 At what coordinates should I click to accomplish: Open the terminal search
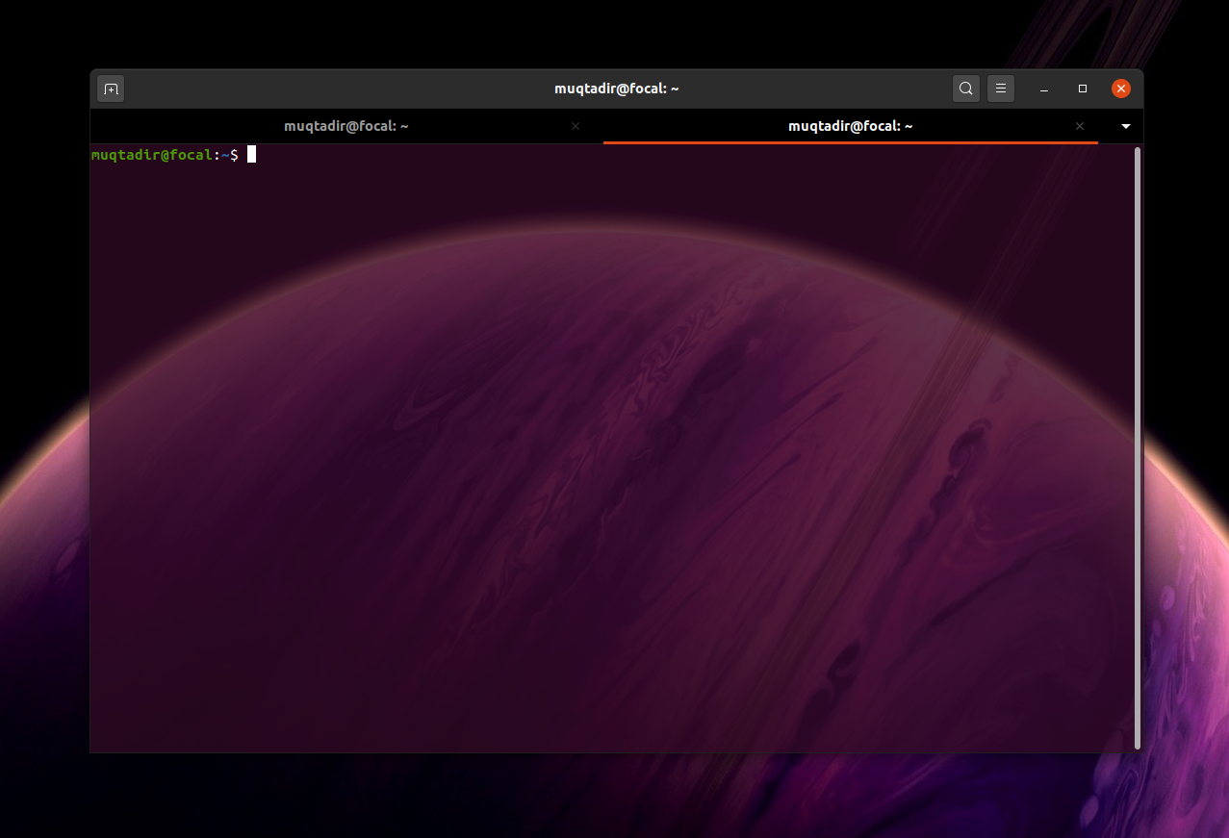[x=966, y=89]
